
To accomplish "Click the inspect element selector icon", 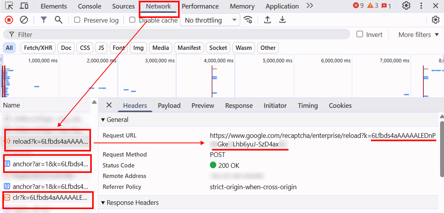I will (9, 6).
